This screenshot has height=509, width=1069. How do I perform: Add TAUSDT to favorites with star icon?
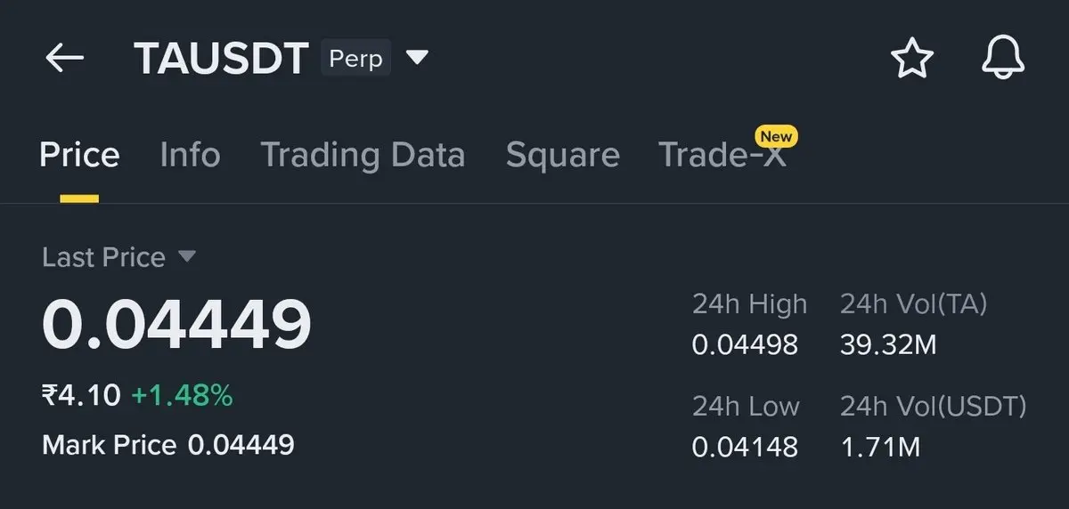coord(911,59)
